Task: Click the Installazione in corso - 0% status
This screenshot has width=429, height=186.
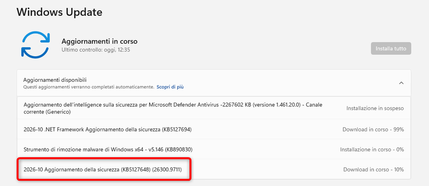Action: [372, 149]
